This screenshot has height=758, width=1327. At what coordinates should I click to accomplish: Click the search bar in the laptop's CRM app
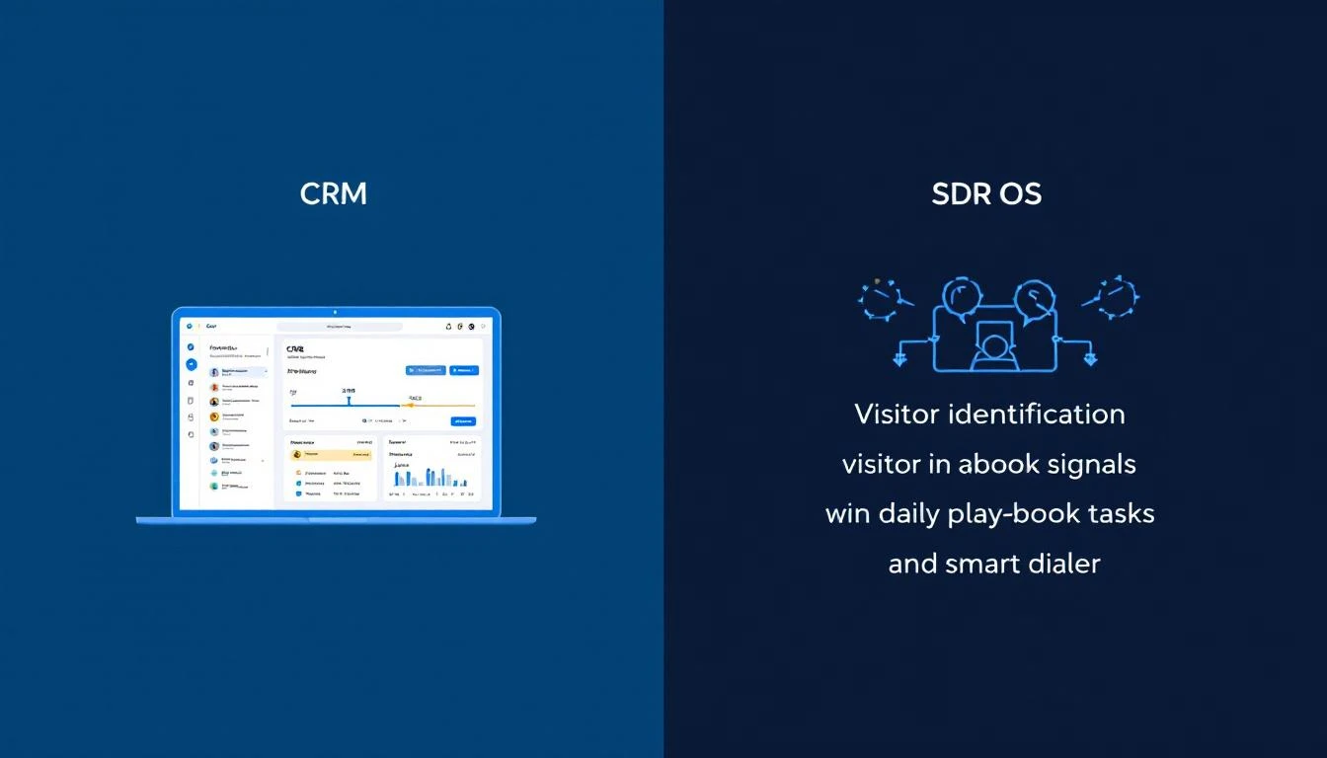(340, 326)
